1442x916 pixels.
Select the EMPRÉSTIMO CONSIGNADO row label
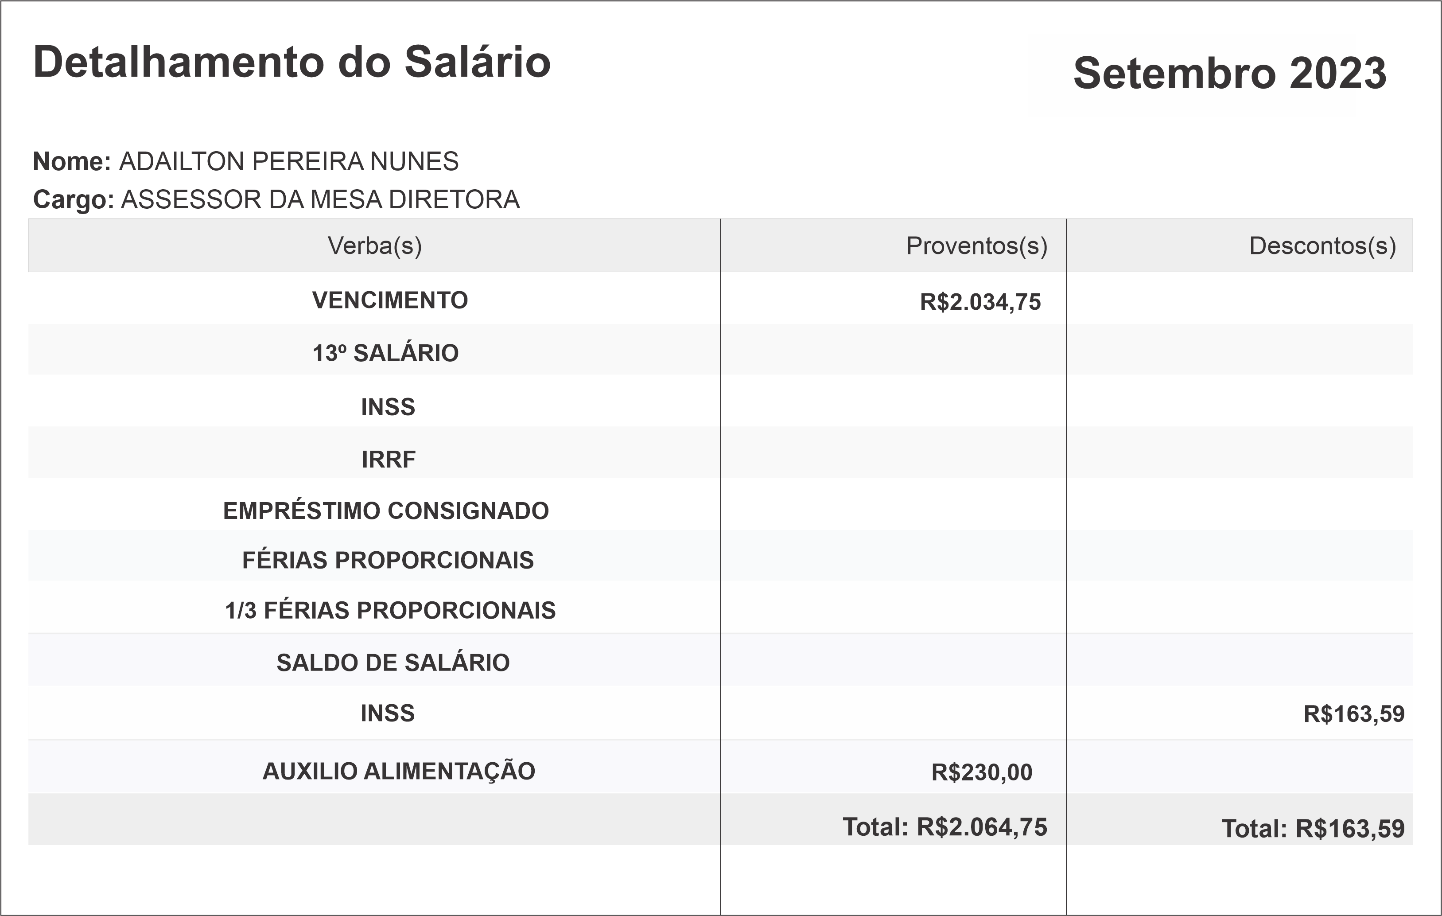click(x=386, y=511)
